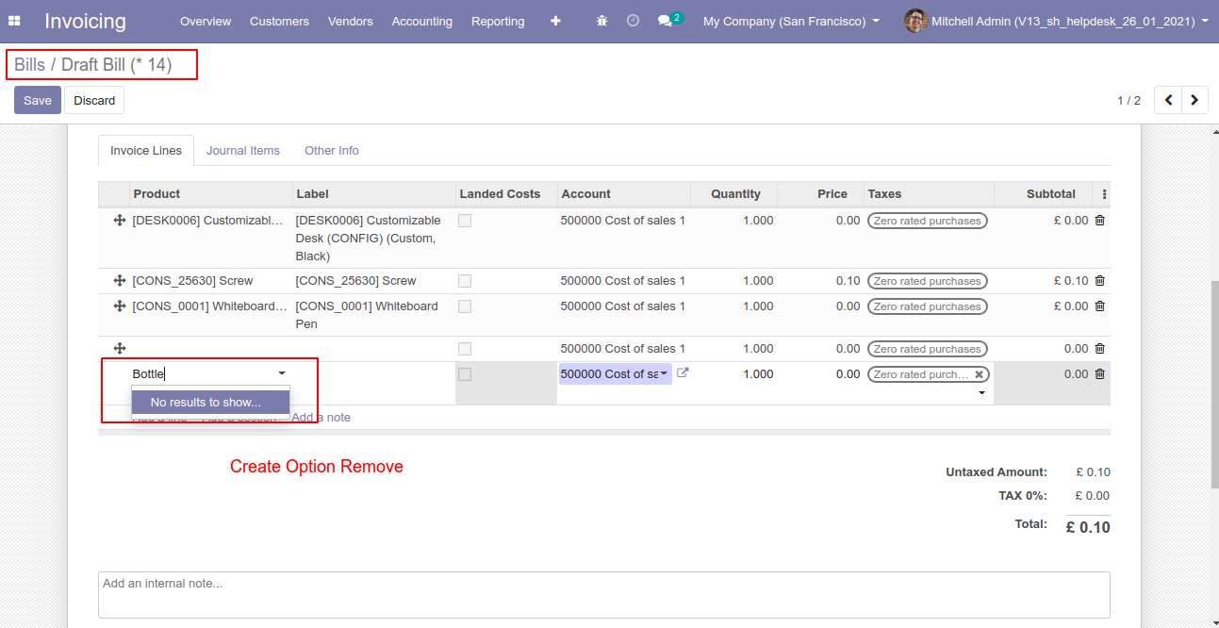The image size is (1219, 628).
Task: Click the drag handle of the Whiteboard Pen line
Action: pyautogui.click(x=120, y=306)
